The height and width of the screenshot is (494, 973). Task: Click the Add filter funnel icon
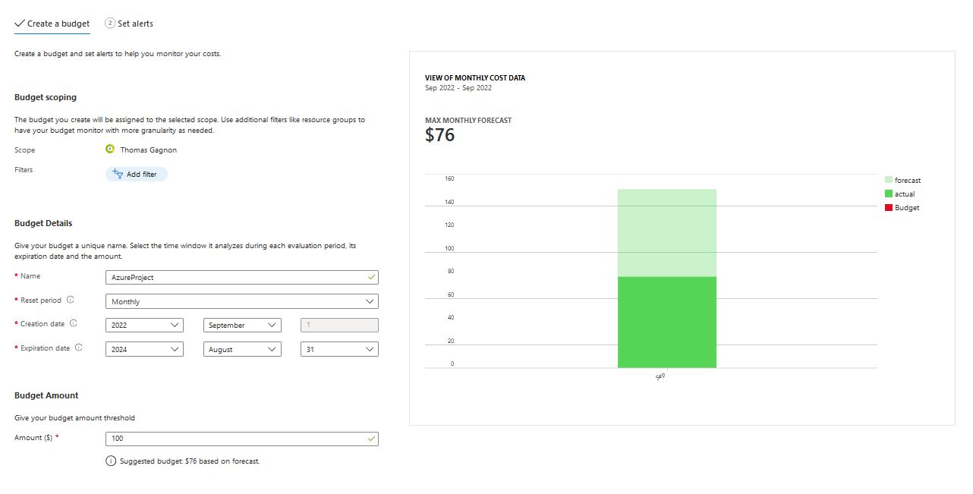tap(118, 174)
